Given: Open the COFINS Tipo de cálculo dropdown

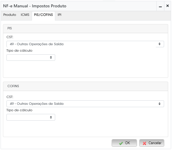Looking at the screenshot, I should click(x=31, y=117).
